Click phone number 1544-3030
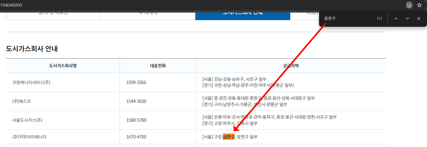This screenshot has width=427, height=147. pyautogui.click(x=136, y=101)
